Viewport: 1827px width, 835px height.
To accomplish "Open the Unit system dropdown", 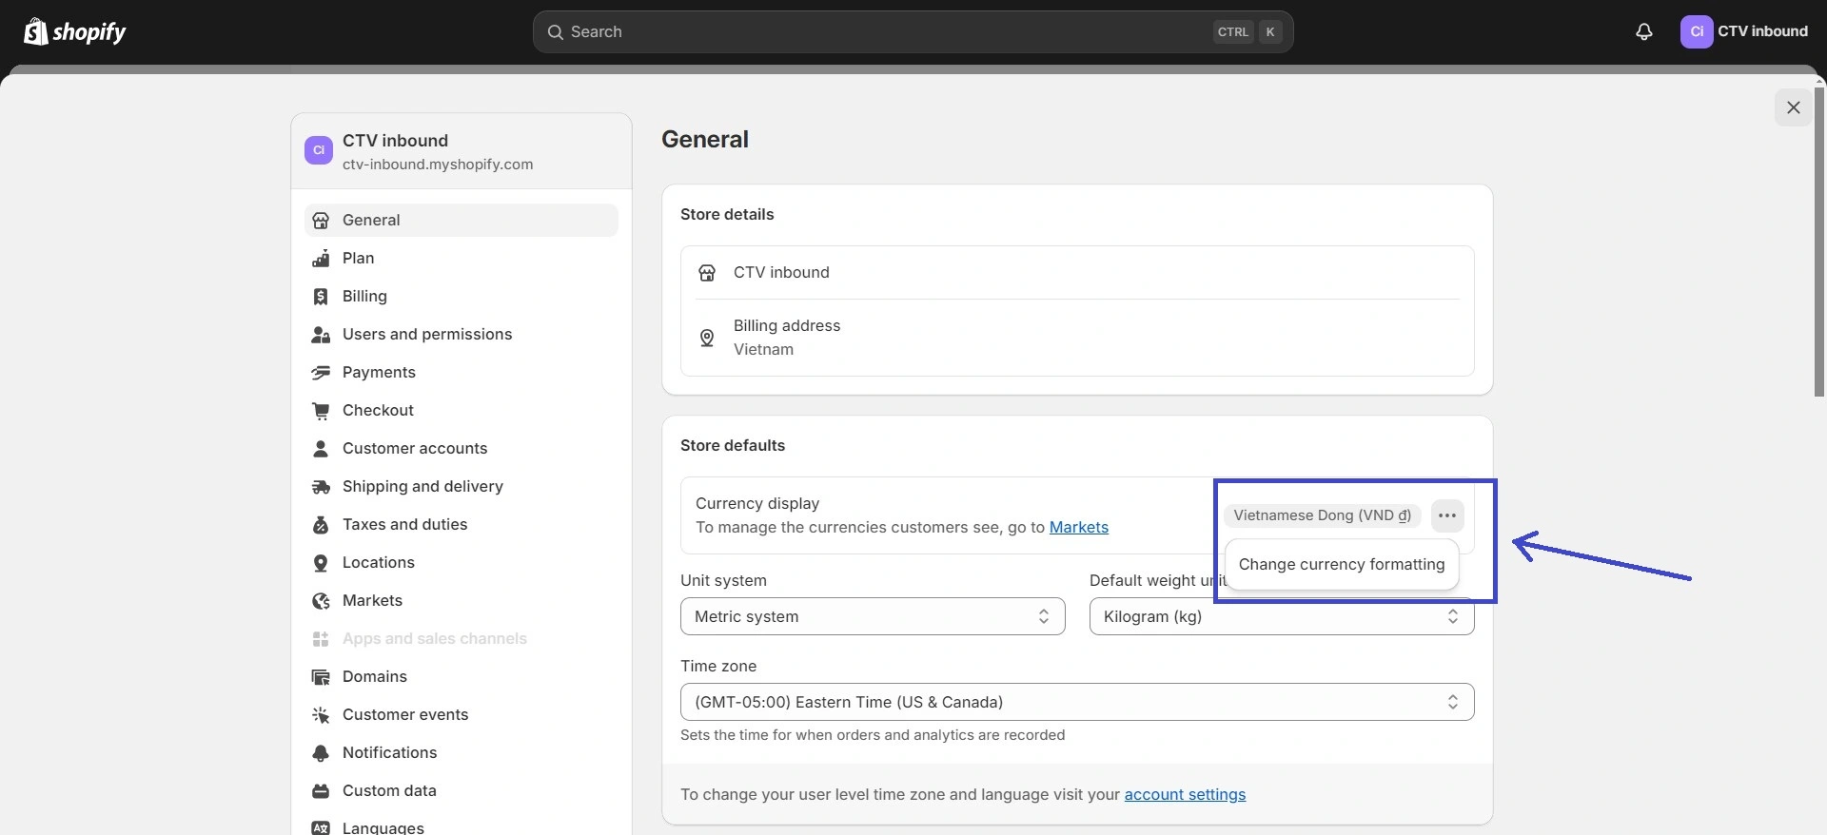I will [x=873, y=616].
